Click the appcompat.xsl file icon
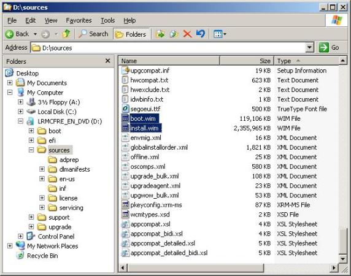 (125, 224)
